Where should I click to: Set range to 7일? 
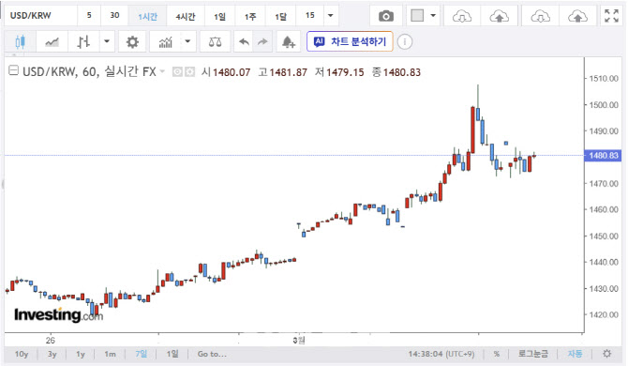[141, 354]
